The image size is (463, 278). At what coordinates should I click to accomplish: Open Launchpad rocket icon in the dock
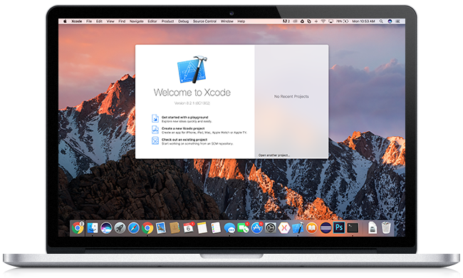120,228
